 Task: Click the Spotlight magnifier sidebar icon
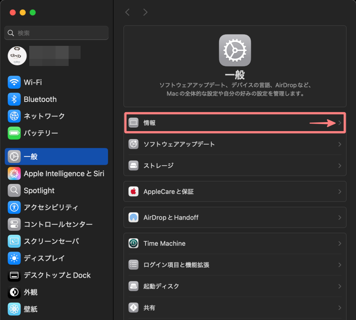pyautogui.click(x=14, y=190)
